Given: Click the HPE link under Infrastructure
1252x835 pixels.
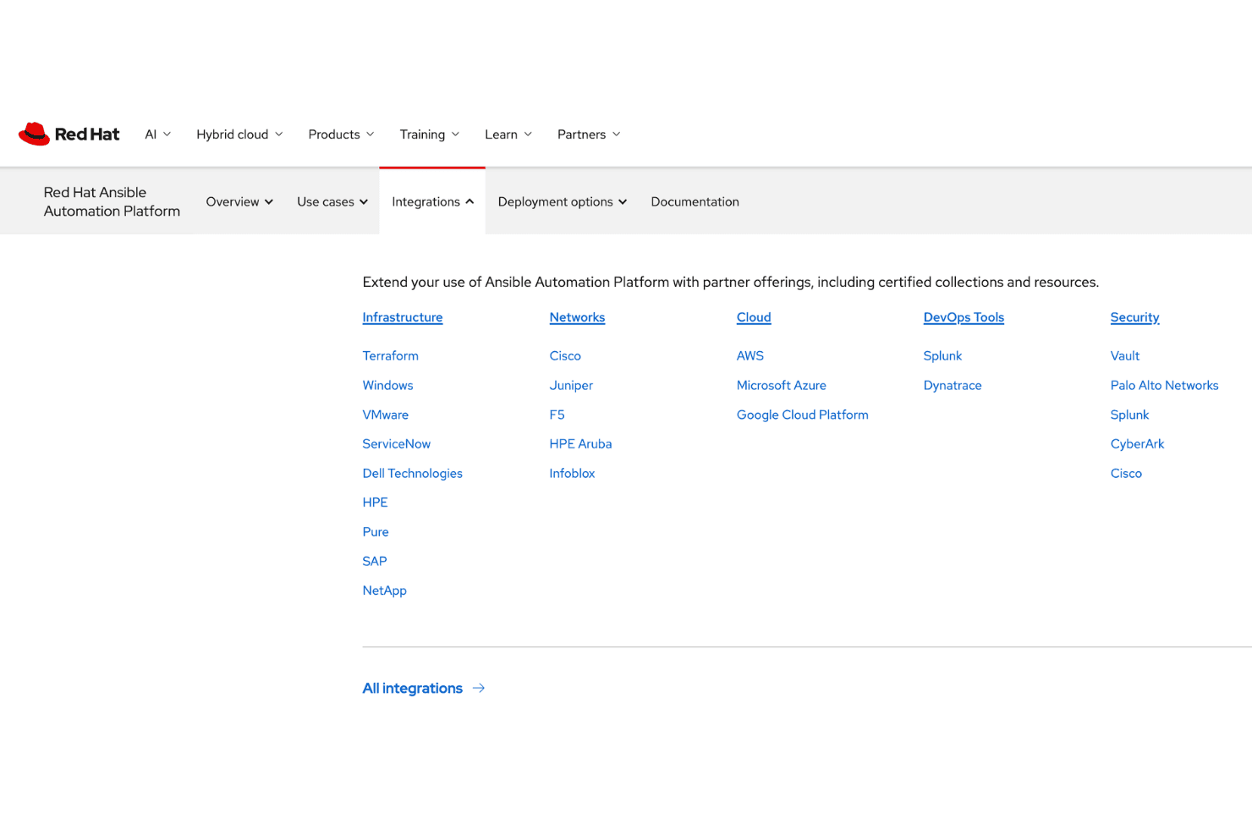Looking at the screenshot, I should (375, 503).
